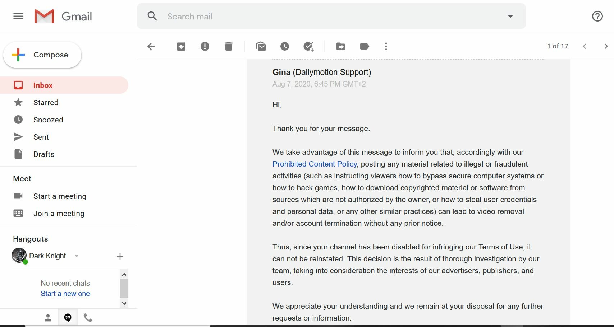614x327 pixels.
Task: Click the Starred star icon
Action: [18, 102]
